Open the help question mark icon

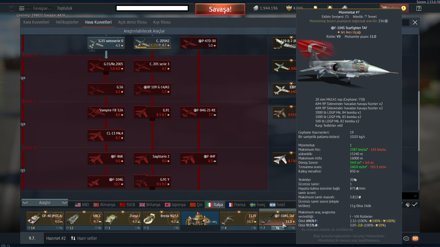pos(418,8)
